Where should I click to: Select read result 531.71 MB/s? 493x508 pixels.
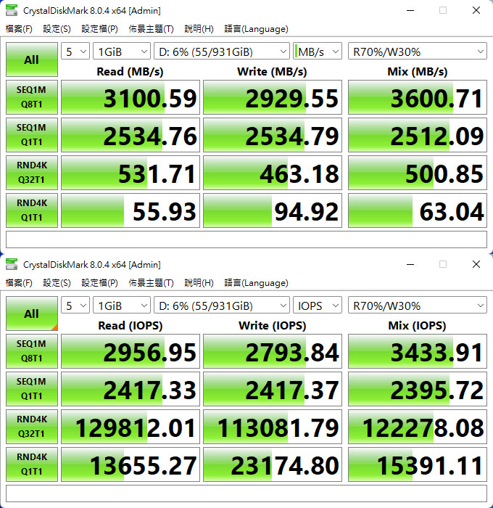coord(130,173)
